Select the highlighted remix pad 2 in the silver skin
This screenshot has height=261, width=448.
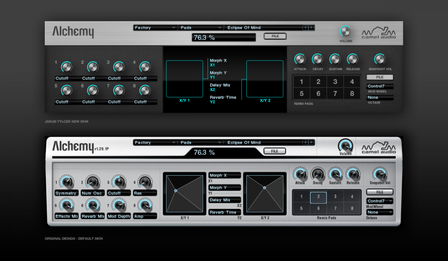(x=319, y=197)
